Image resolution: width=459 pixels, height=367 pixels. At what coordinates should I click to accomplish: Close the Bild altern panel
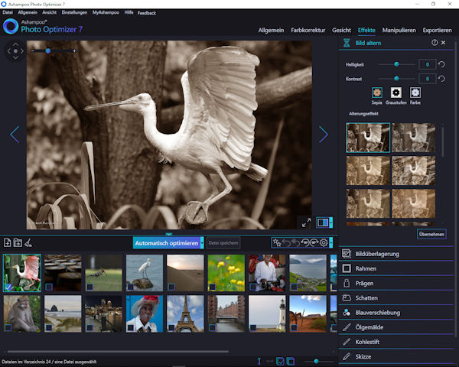pyautogui.click(x=443, y=43)
